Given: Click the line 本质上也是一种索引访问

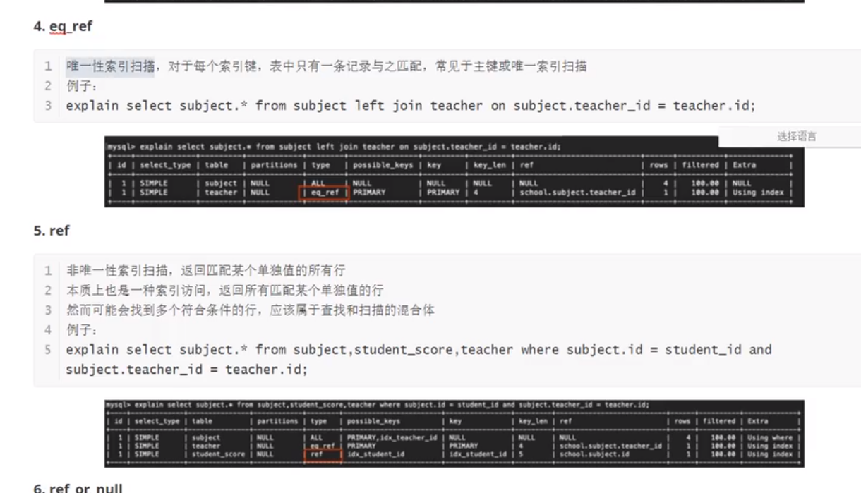Looking at the screenshot, I should [x=225, y=291].
